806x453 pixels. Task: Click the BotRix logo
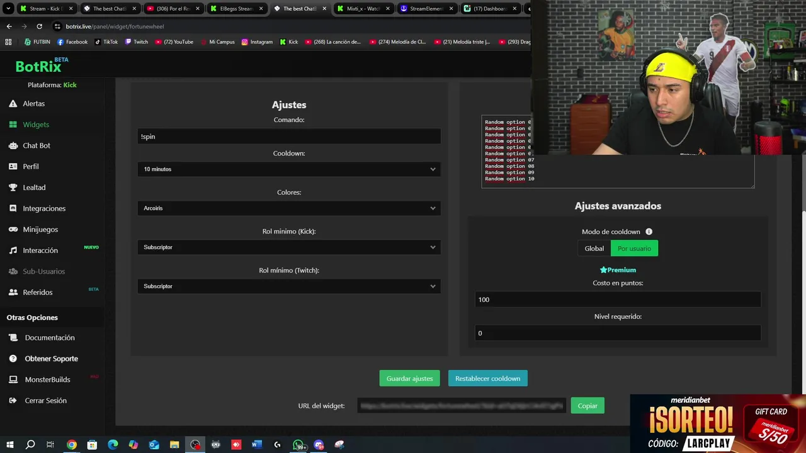coord(38,66)
